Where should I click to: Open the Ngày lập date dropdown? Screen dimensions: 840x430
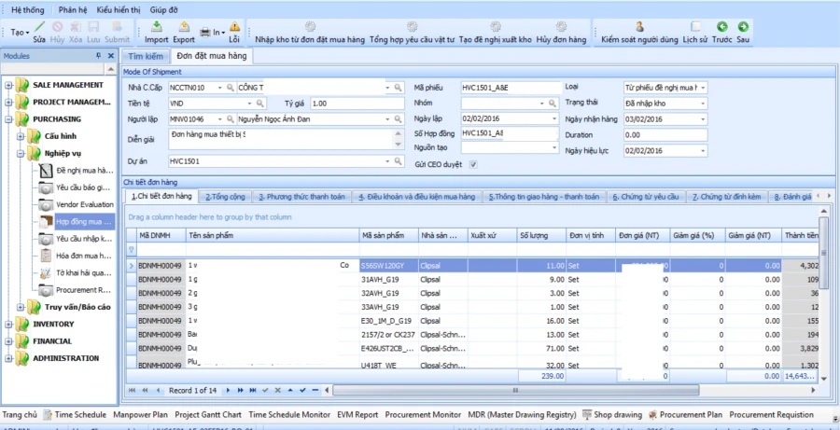(554, 119)
